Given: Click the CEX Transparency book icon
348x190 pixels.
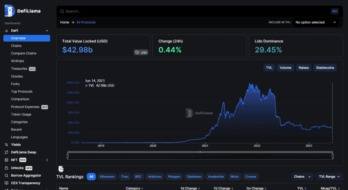Looking at the screenshot, I should 7,183.
